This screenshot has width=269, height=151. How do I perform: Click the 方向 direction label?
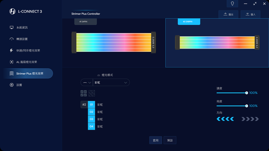point(219,113)
